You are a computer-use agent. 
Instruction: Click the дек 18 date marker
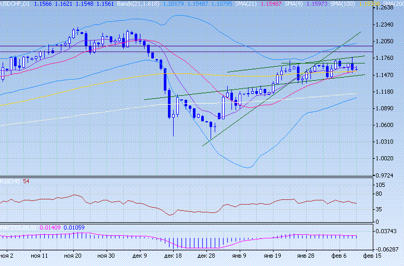click(173, 256)
